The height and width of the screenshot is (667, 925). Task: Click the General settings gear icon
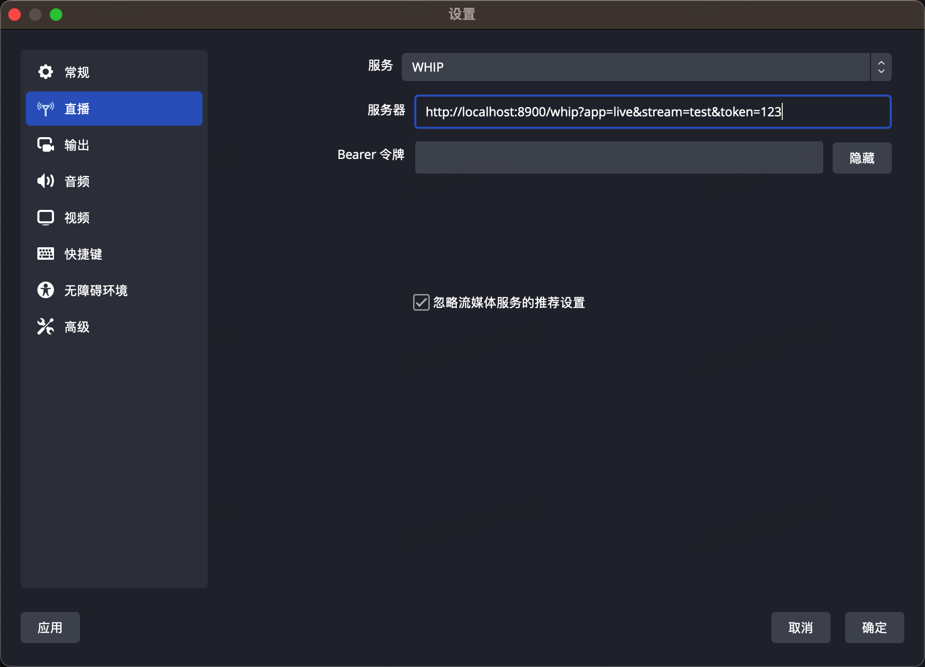click(x=46, y=72)
